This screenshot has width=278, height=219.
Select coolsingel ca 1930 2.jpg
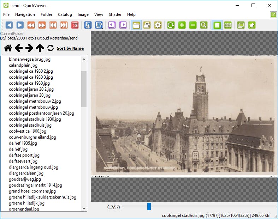pyautogui.click(x=31, y=71)
